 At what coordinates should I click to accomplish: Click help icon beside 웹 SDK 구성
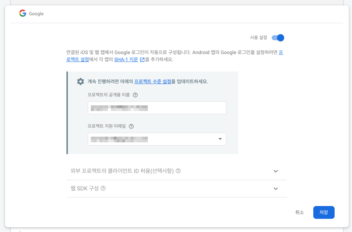(x=103, y=188)
